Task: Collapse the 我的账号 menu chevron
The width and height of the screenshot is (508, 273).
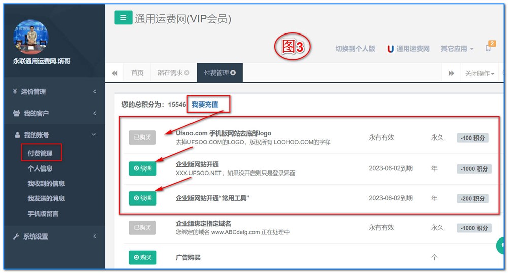Action: (x=94, y=135)
